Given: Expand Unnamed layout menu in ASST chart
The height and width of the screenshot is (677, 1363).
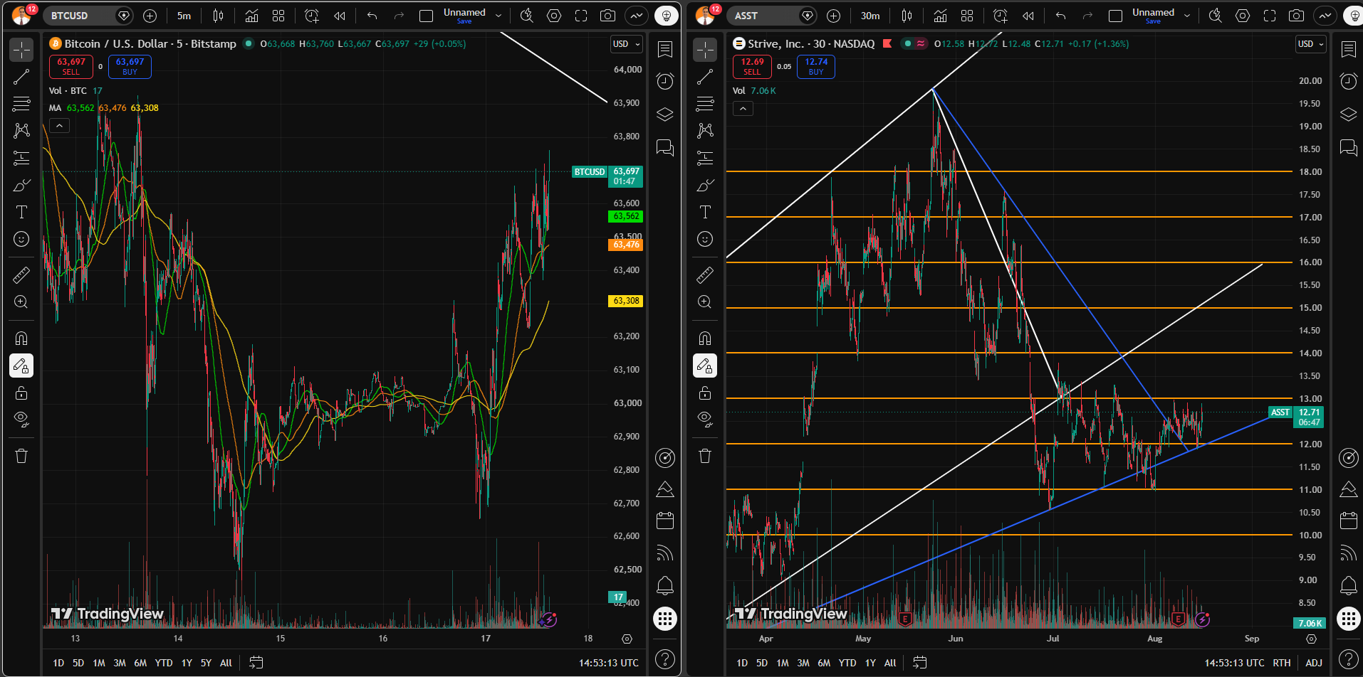Looking at the screenshot, I should tap(1187, 16).
